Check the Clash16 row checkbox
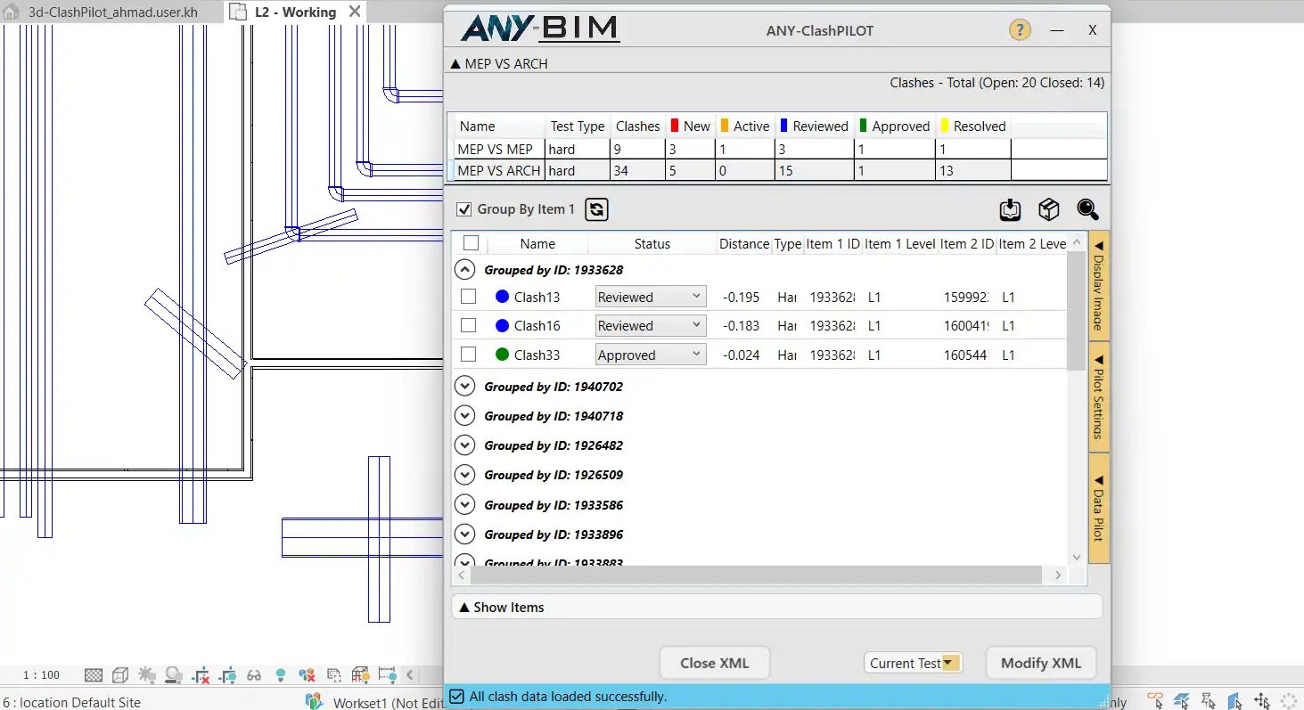Screen dimensions: 1304x710 (468, 325)
